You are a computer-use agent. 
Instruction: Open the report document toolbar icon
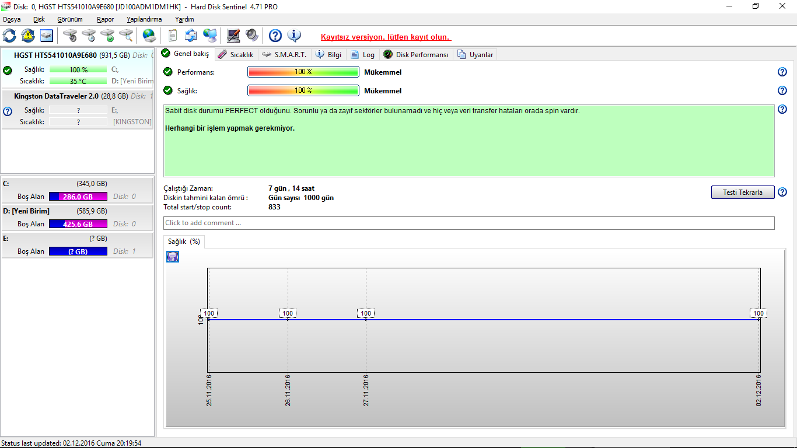(x=173, y=36)
